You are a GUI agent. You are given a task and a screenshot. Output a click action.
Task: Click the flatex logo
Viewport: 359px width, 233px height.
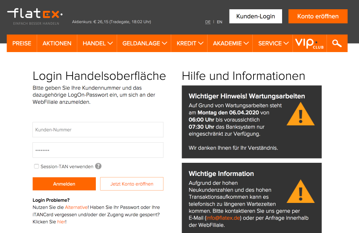point(35,17)
